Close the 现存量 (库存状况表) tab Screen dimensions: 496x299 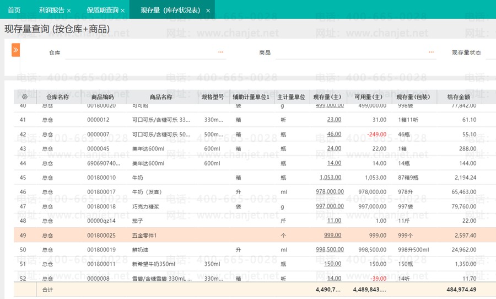[x=208, y=10]
